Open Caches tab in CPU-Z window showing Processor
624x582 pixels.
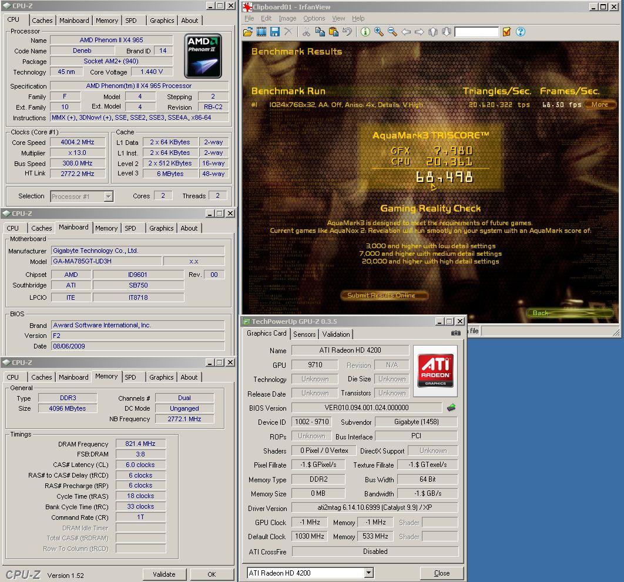click(42, 21)
